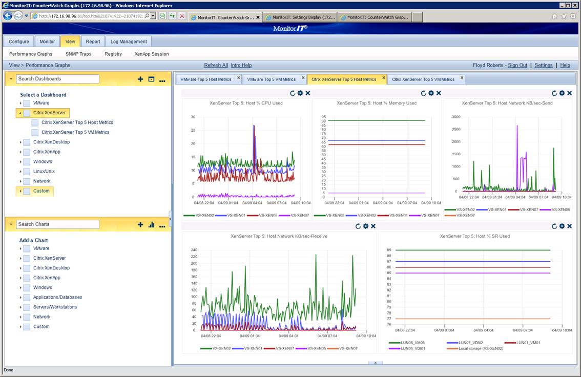The height and width of the screenshot is (377, 581).
Task: Click plus icon beside Search Dashboards
Action: point(140,79)
